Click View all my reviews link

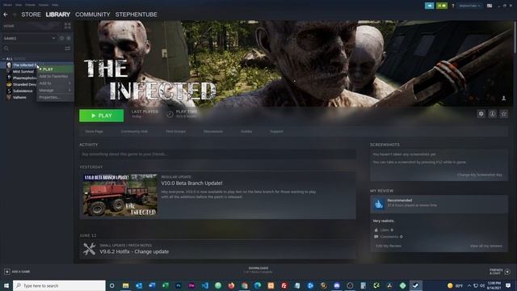pos(486,246)
